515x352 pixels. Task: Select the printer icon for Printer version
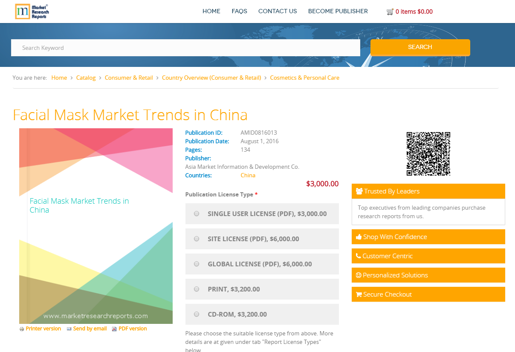click(21, 329)
